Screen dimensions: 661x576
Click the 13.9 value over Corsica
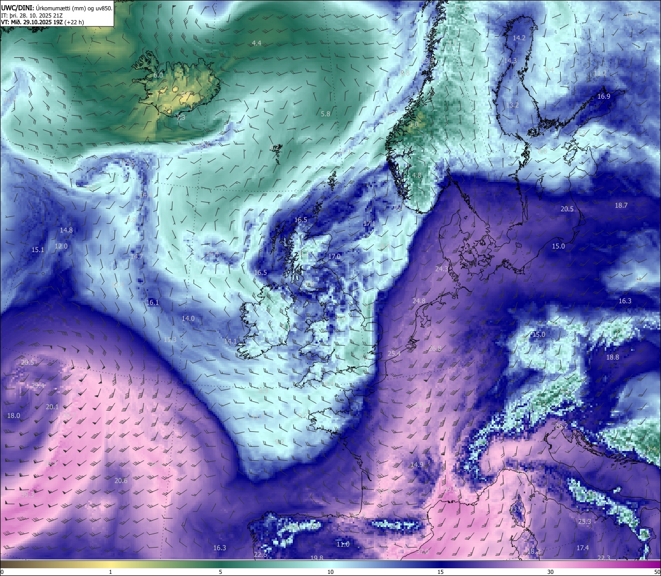click(516, 509)
